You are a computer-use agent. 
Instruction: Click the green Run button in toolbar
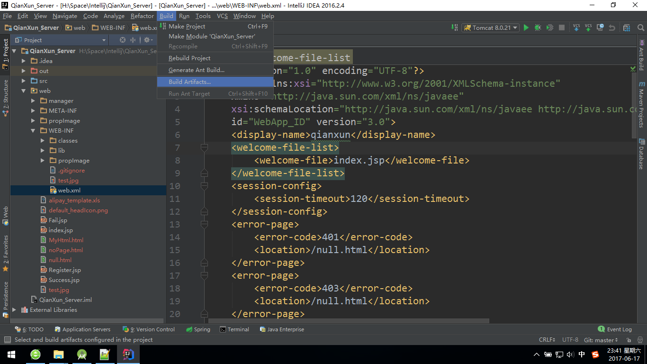coord(526,28)
